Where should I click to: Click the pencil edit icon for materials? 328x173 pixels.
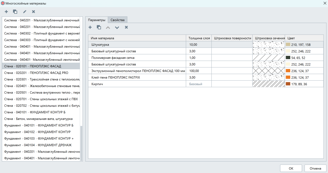point(25,12)
